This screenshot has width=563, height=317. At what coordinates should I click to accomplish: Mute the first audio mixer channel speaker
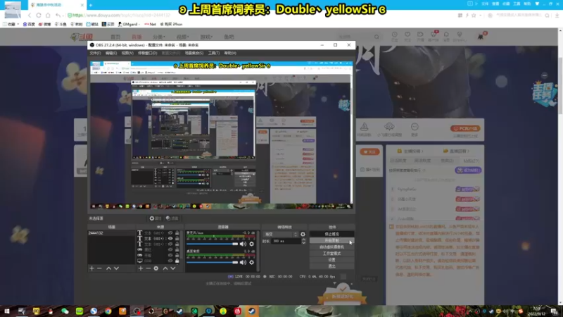[x=243, y=244]
